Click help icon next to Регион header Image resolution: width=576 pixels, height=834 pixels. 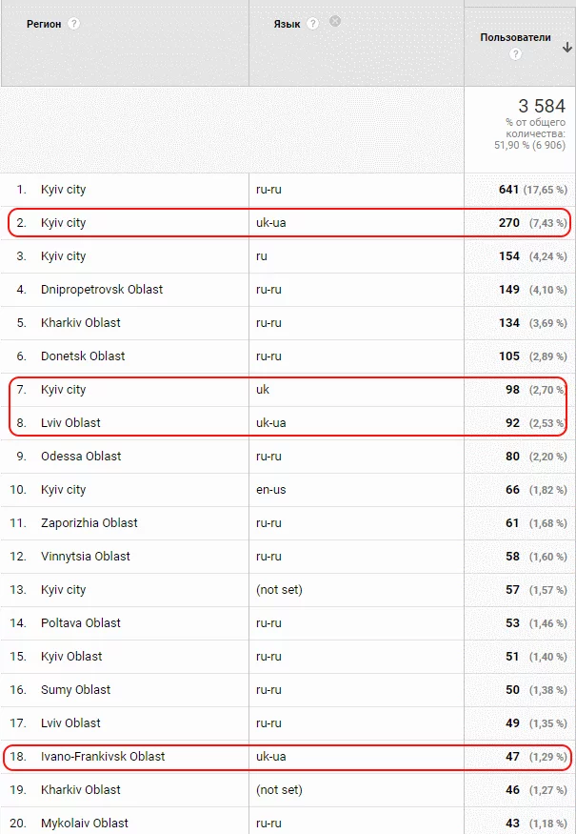pyautogui.click(x=74, y=24)
